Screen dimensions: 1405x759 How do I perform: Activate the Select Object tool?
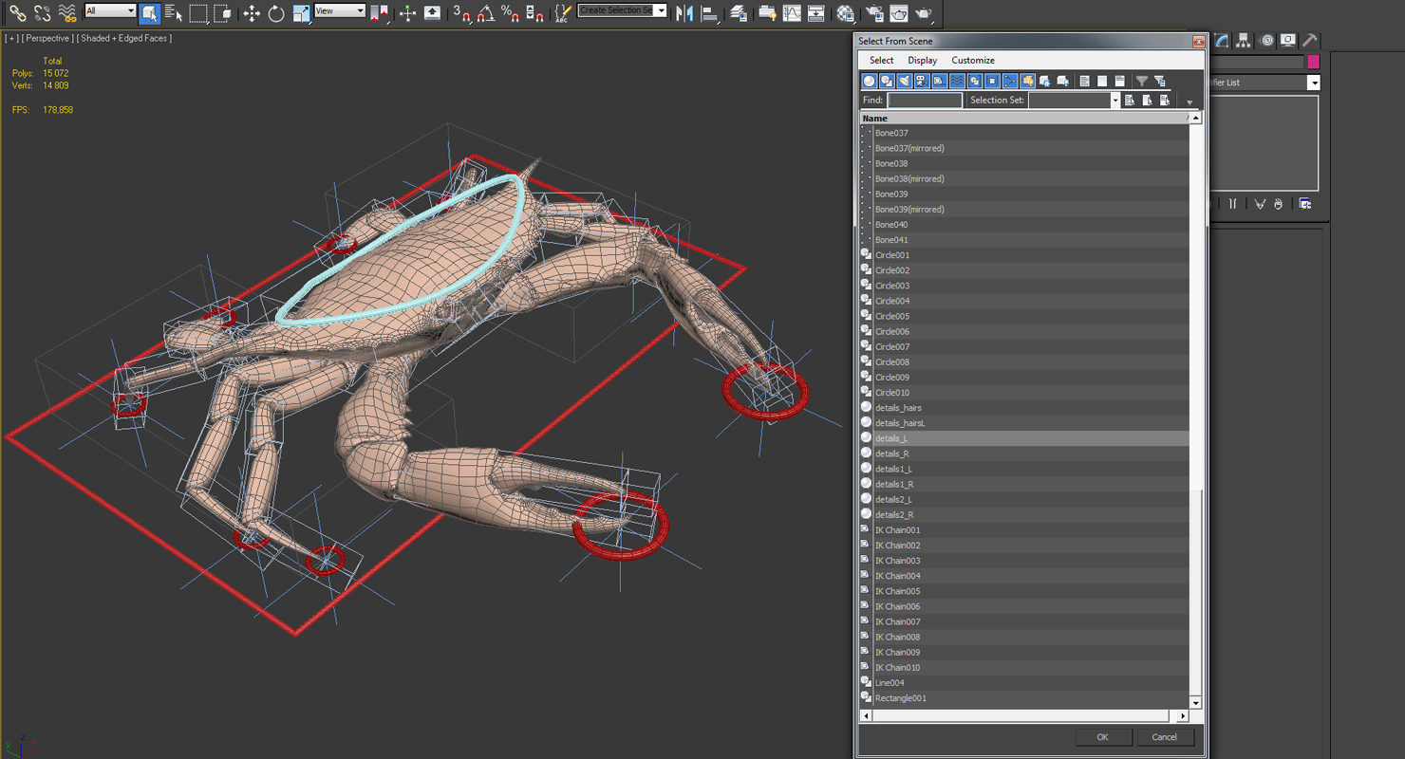tap(149, 12)
